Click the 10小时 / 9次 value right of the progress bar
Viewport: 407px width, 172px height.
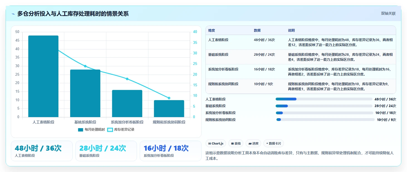tap(386, 120)
